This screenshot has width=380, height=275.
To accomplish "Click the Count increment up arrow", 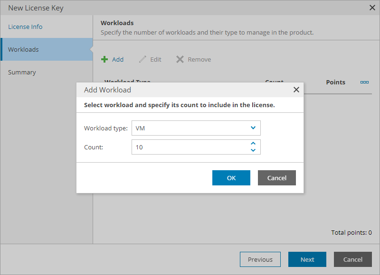I will [253, 144].
